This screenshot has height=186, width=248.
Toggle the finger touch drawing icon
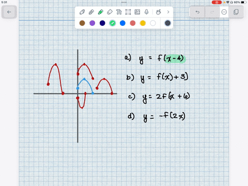(x=159, y=12)
